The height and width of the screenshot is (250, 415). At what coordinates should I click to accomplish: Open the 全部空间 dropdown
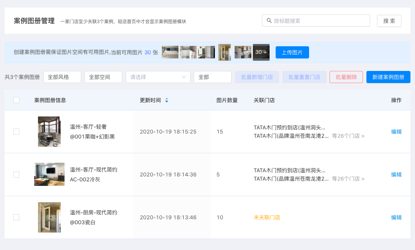(x=103, y=77)
